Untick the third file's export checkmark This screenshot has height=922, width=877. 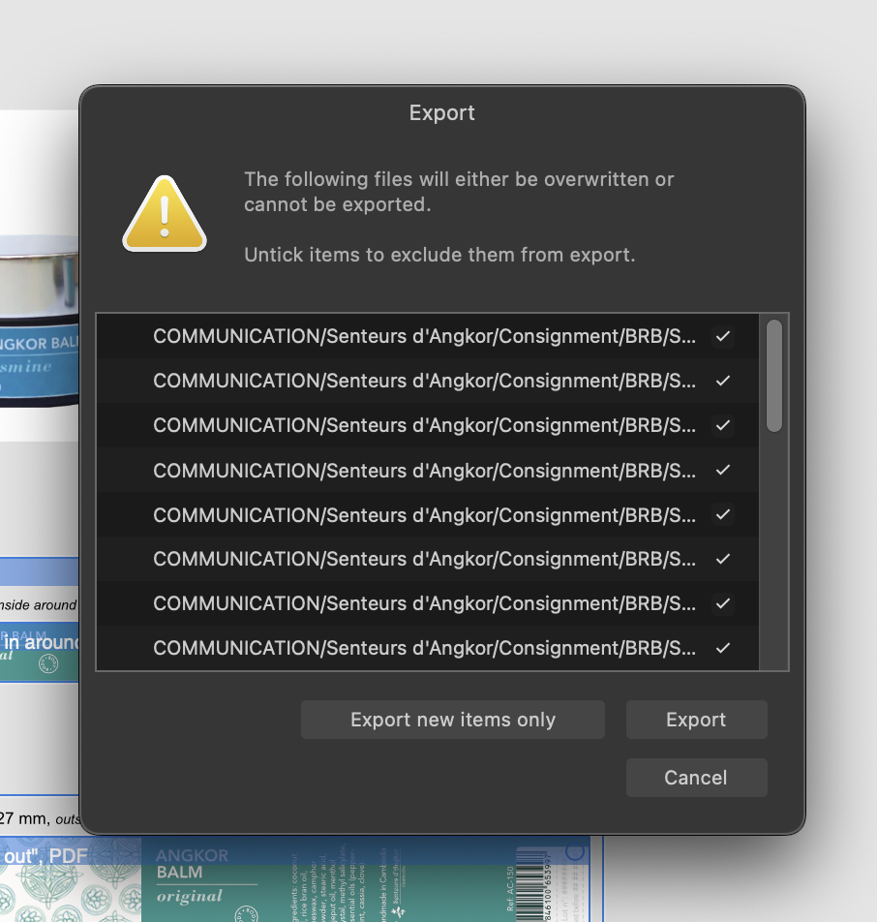pos(723,425)
